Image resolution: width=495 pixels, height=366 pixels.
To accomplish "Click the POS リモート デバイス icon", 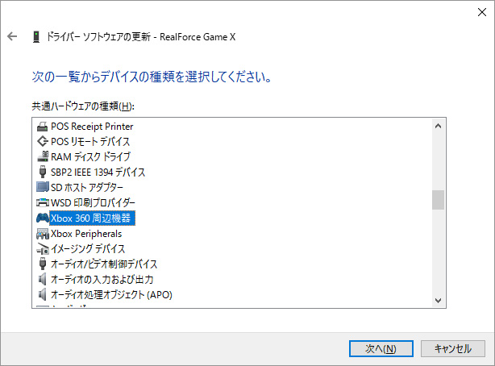I will coord(42,141).
